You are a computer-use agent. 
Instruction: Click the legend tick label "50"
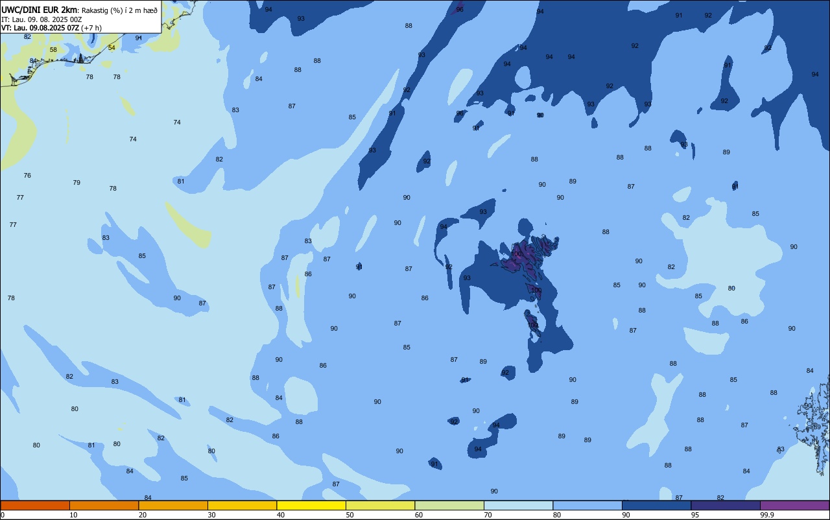350,515
